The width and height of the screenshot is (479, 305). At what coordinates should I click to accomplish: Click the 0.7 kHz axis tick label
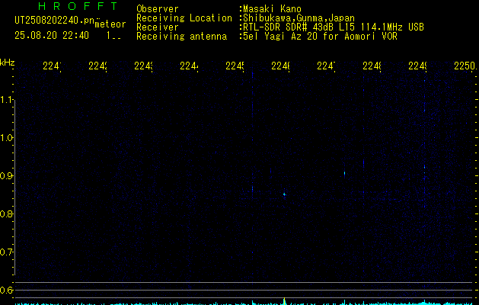pyautogui.click(x=6, y=252)
